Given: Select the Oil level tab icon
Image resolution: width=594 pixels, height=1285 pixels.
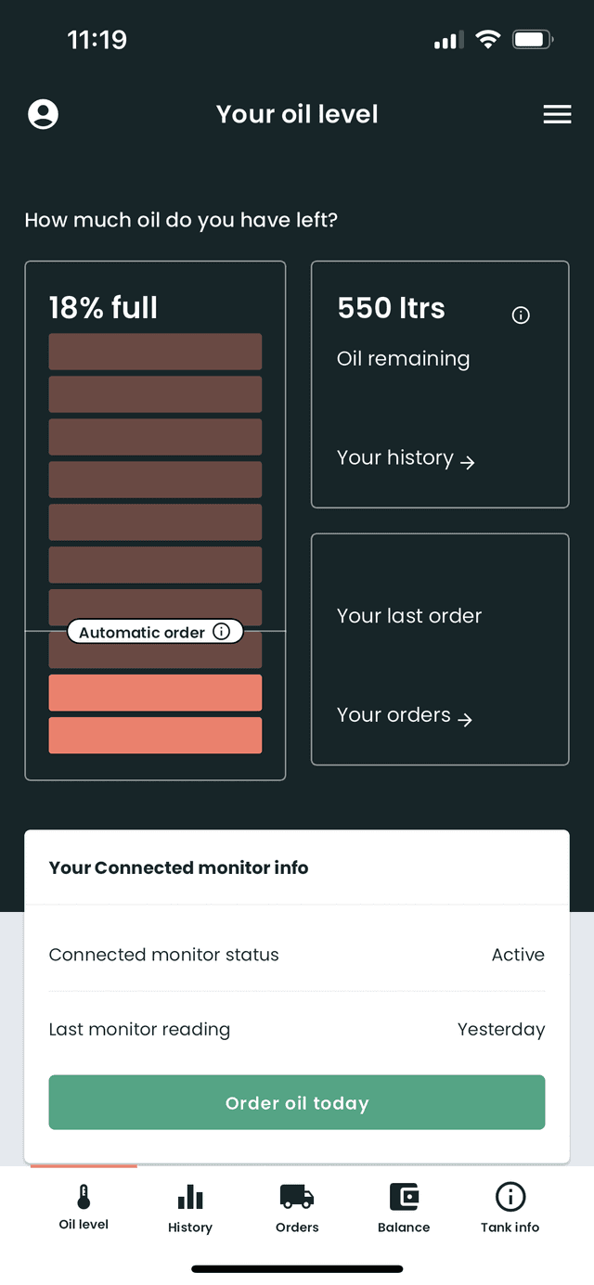Looking at the screenshot, I should click(x=84, y=1197).
